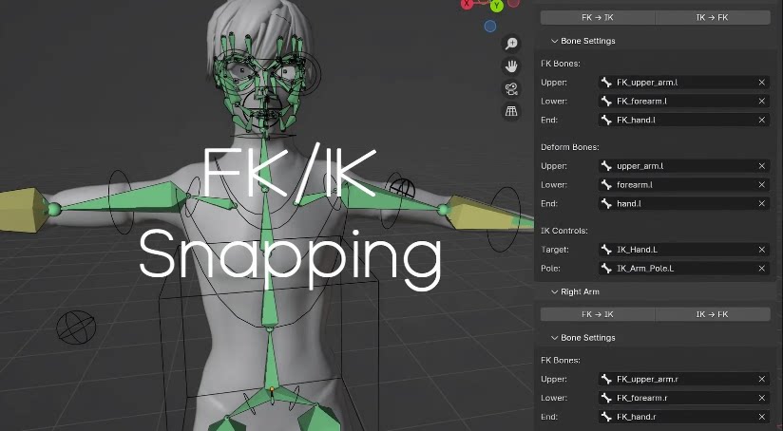Viewport: 783px width, 431px height.
Task: Select the FK_hand.l bone field
Action: [x=684, y=121]
